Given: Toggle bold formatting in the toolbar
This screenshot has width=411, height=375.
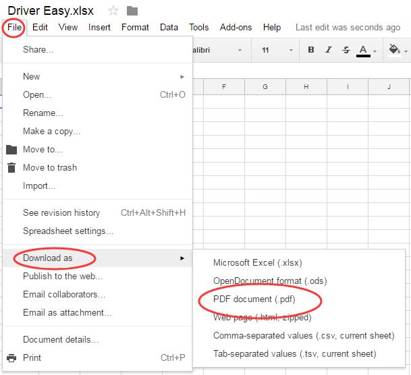Looking at the screenshot, I should click(x=311, y=50).
